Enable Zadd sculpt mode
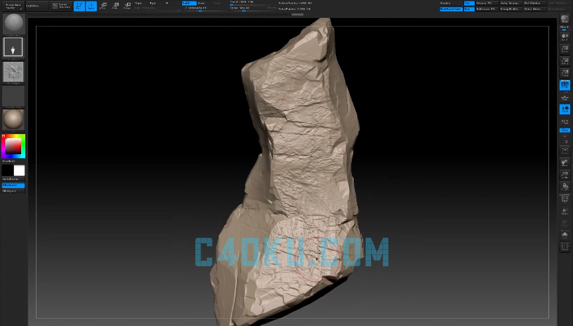Viewport: 573px width, 326px height. click(x=189, y=3)
